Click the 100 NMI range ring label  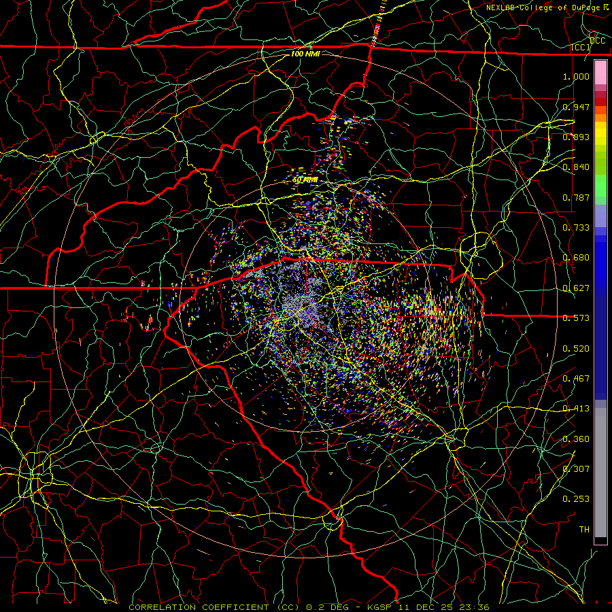(305, 54)
